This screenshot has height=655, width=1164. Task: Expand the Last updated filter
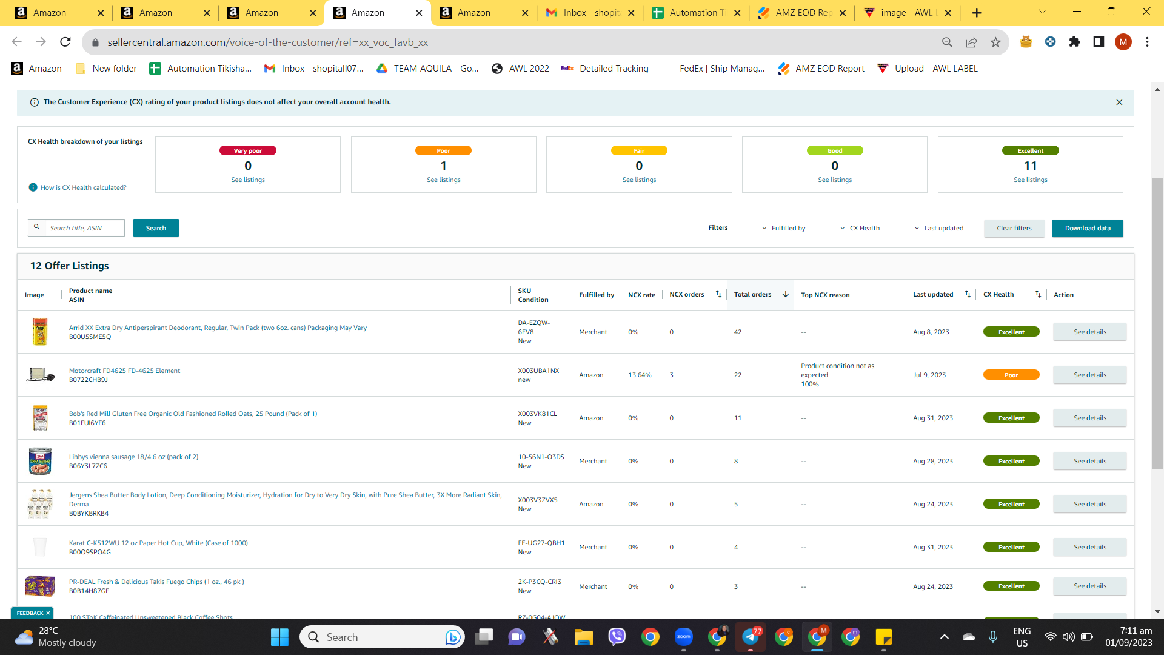938,228
